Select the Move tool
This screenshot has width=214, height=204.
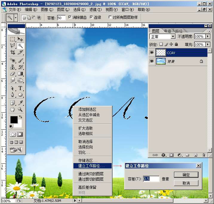pyautogui.click(x=20, y=39)
